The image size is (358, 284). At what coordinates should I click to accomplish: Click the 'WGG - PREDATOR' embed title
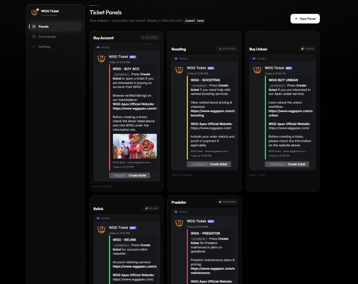tap(205, 233)
